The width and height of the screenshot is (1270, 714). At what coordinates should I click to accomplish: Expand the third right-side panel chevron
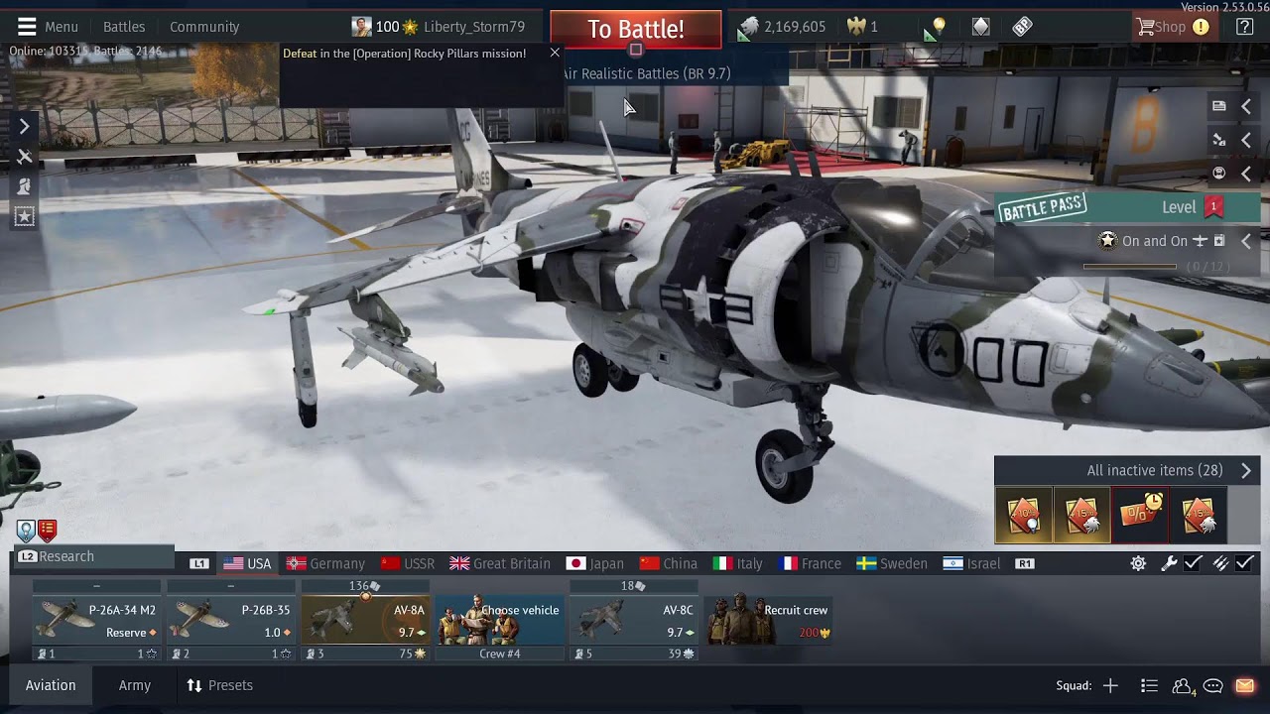click(x=1246, y=174)
